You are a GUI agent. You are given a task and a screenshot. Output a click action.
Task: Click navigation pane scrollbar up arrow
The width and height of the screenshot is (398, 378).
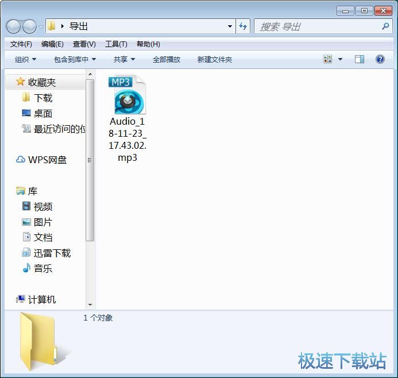(x=90, y=74)
